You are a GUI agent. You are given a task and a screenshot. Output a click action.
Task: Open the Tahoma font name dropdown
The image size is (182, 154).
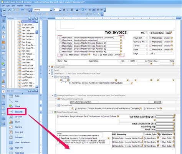51,10
